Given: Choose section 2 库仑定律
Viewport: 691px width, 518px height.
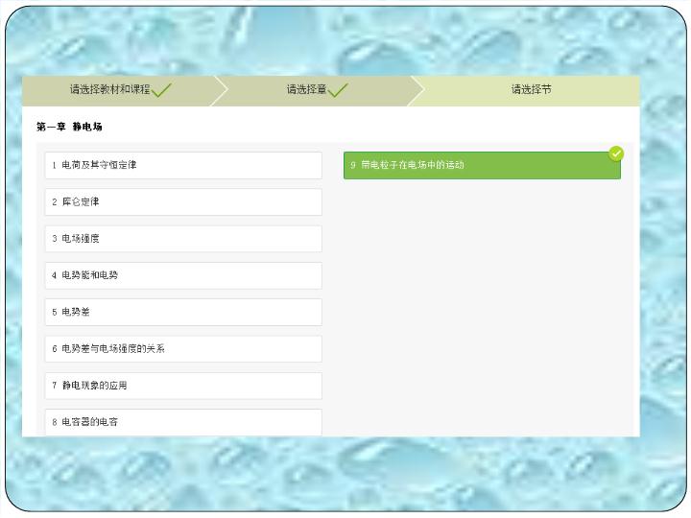Looking at the screenshot, I should 183,202.
